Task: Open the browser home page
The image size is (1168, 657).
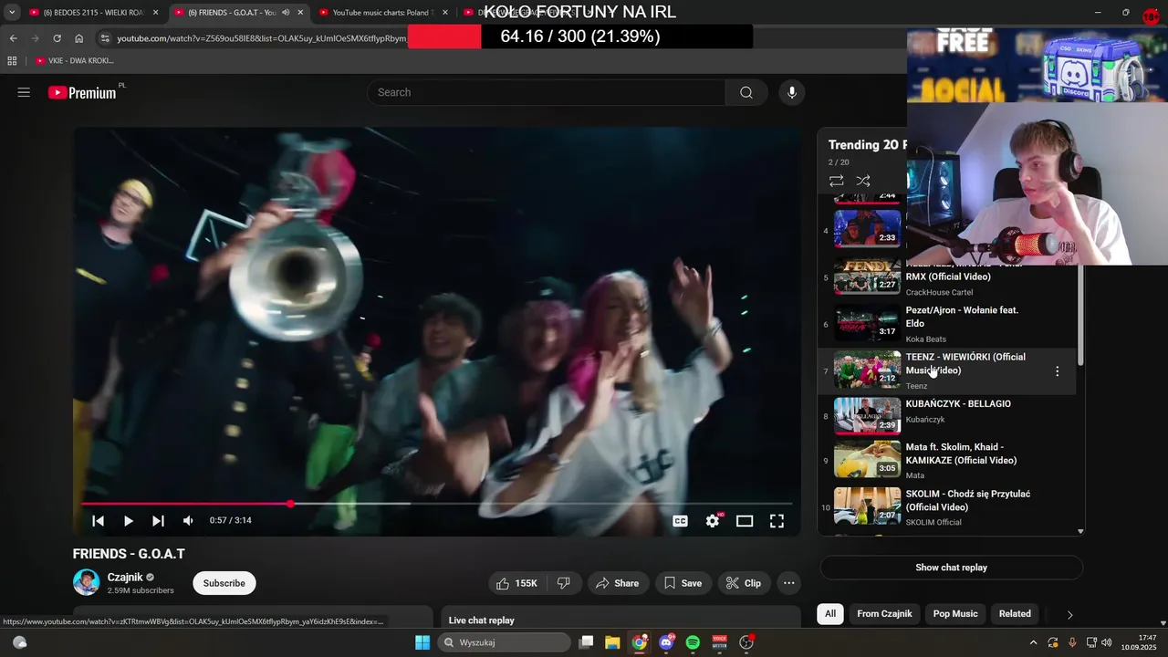Action: pos(79,38)
